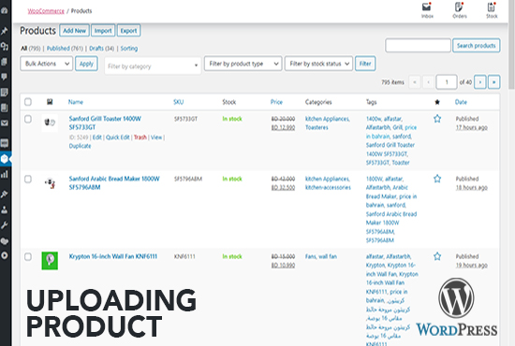The width and height of the screenshot is (515, 346).
Task: Collapse menu via circular arrow icon
Action: point(5,255)
